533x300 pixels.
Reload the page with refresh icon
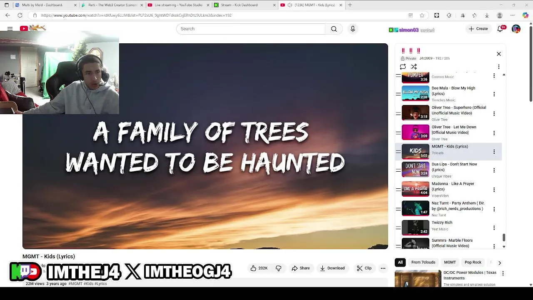[x=20, y=15]
